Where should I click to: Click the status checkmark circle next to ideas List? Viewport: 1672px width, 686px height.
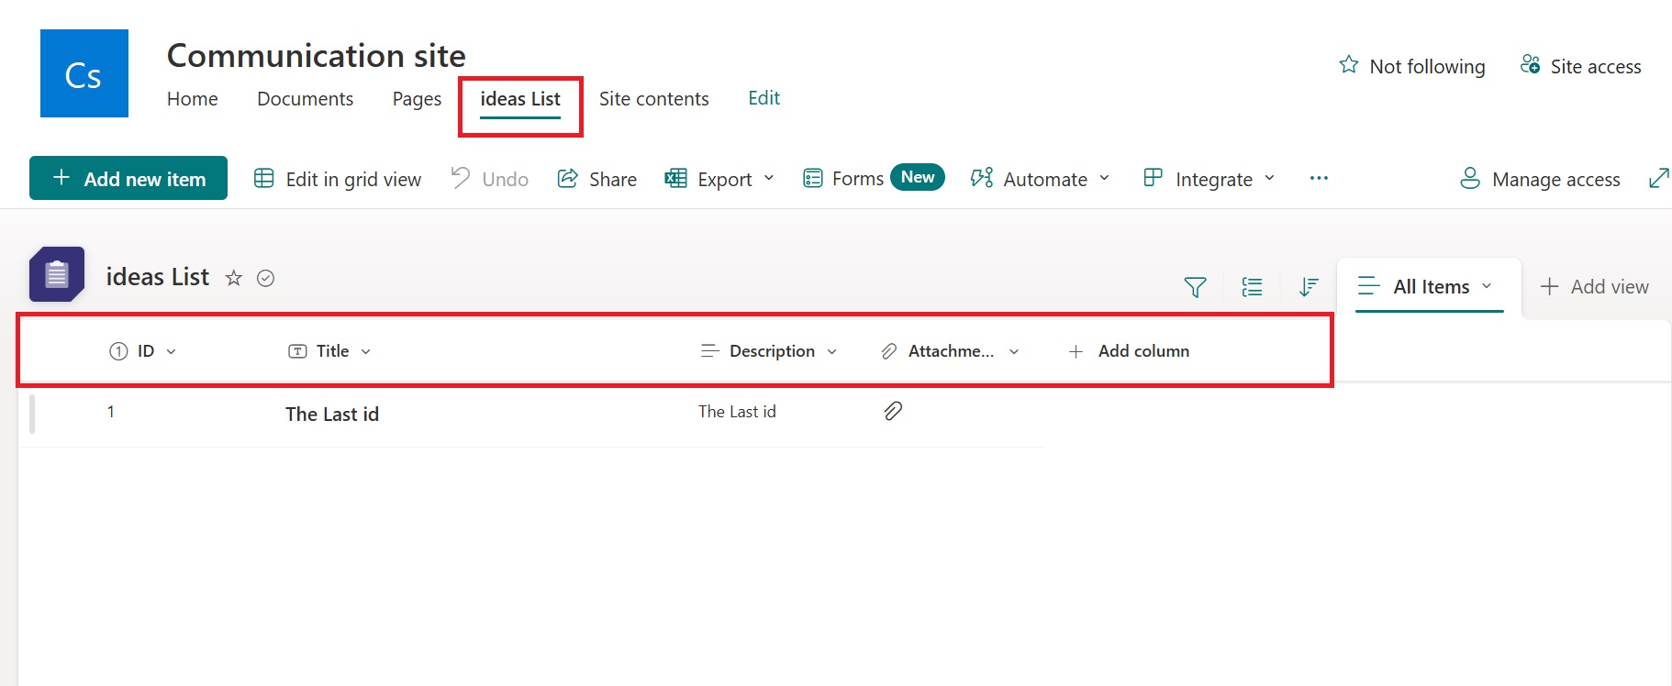tap(266, 278)
